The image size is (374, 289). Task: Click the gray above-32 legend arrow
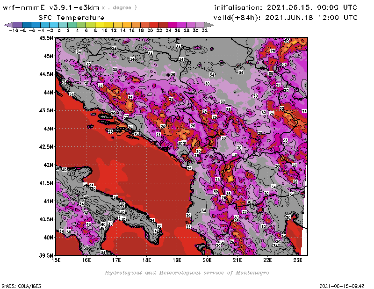click(x=209, y=25)
